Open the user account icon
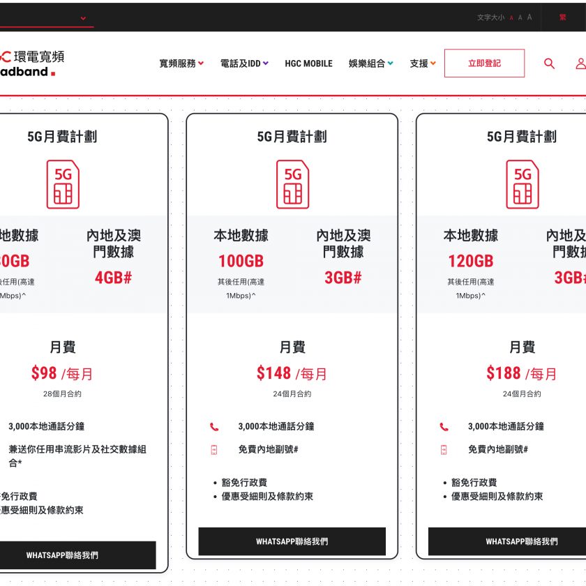Viewport: 586px width, 586px height. (x=580, y=63)
